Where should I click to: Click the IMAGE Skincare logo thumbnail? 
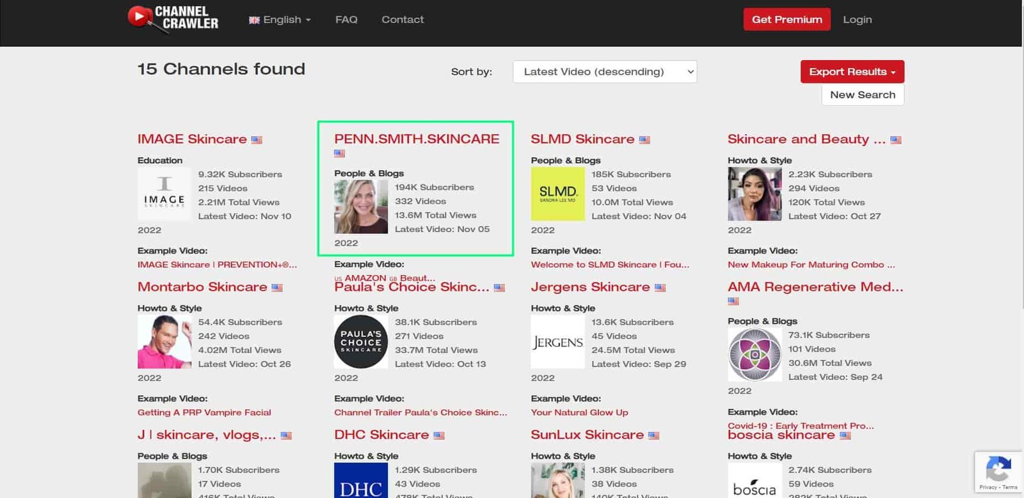pyautogui.click(x=164, y=194)
